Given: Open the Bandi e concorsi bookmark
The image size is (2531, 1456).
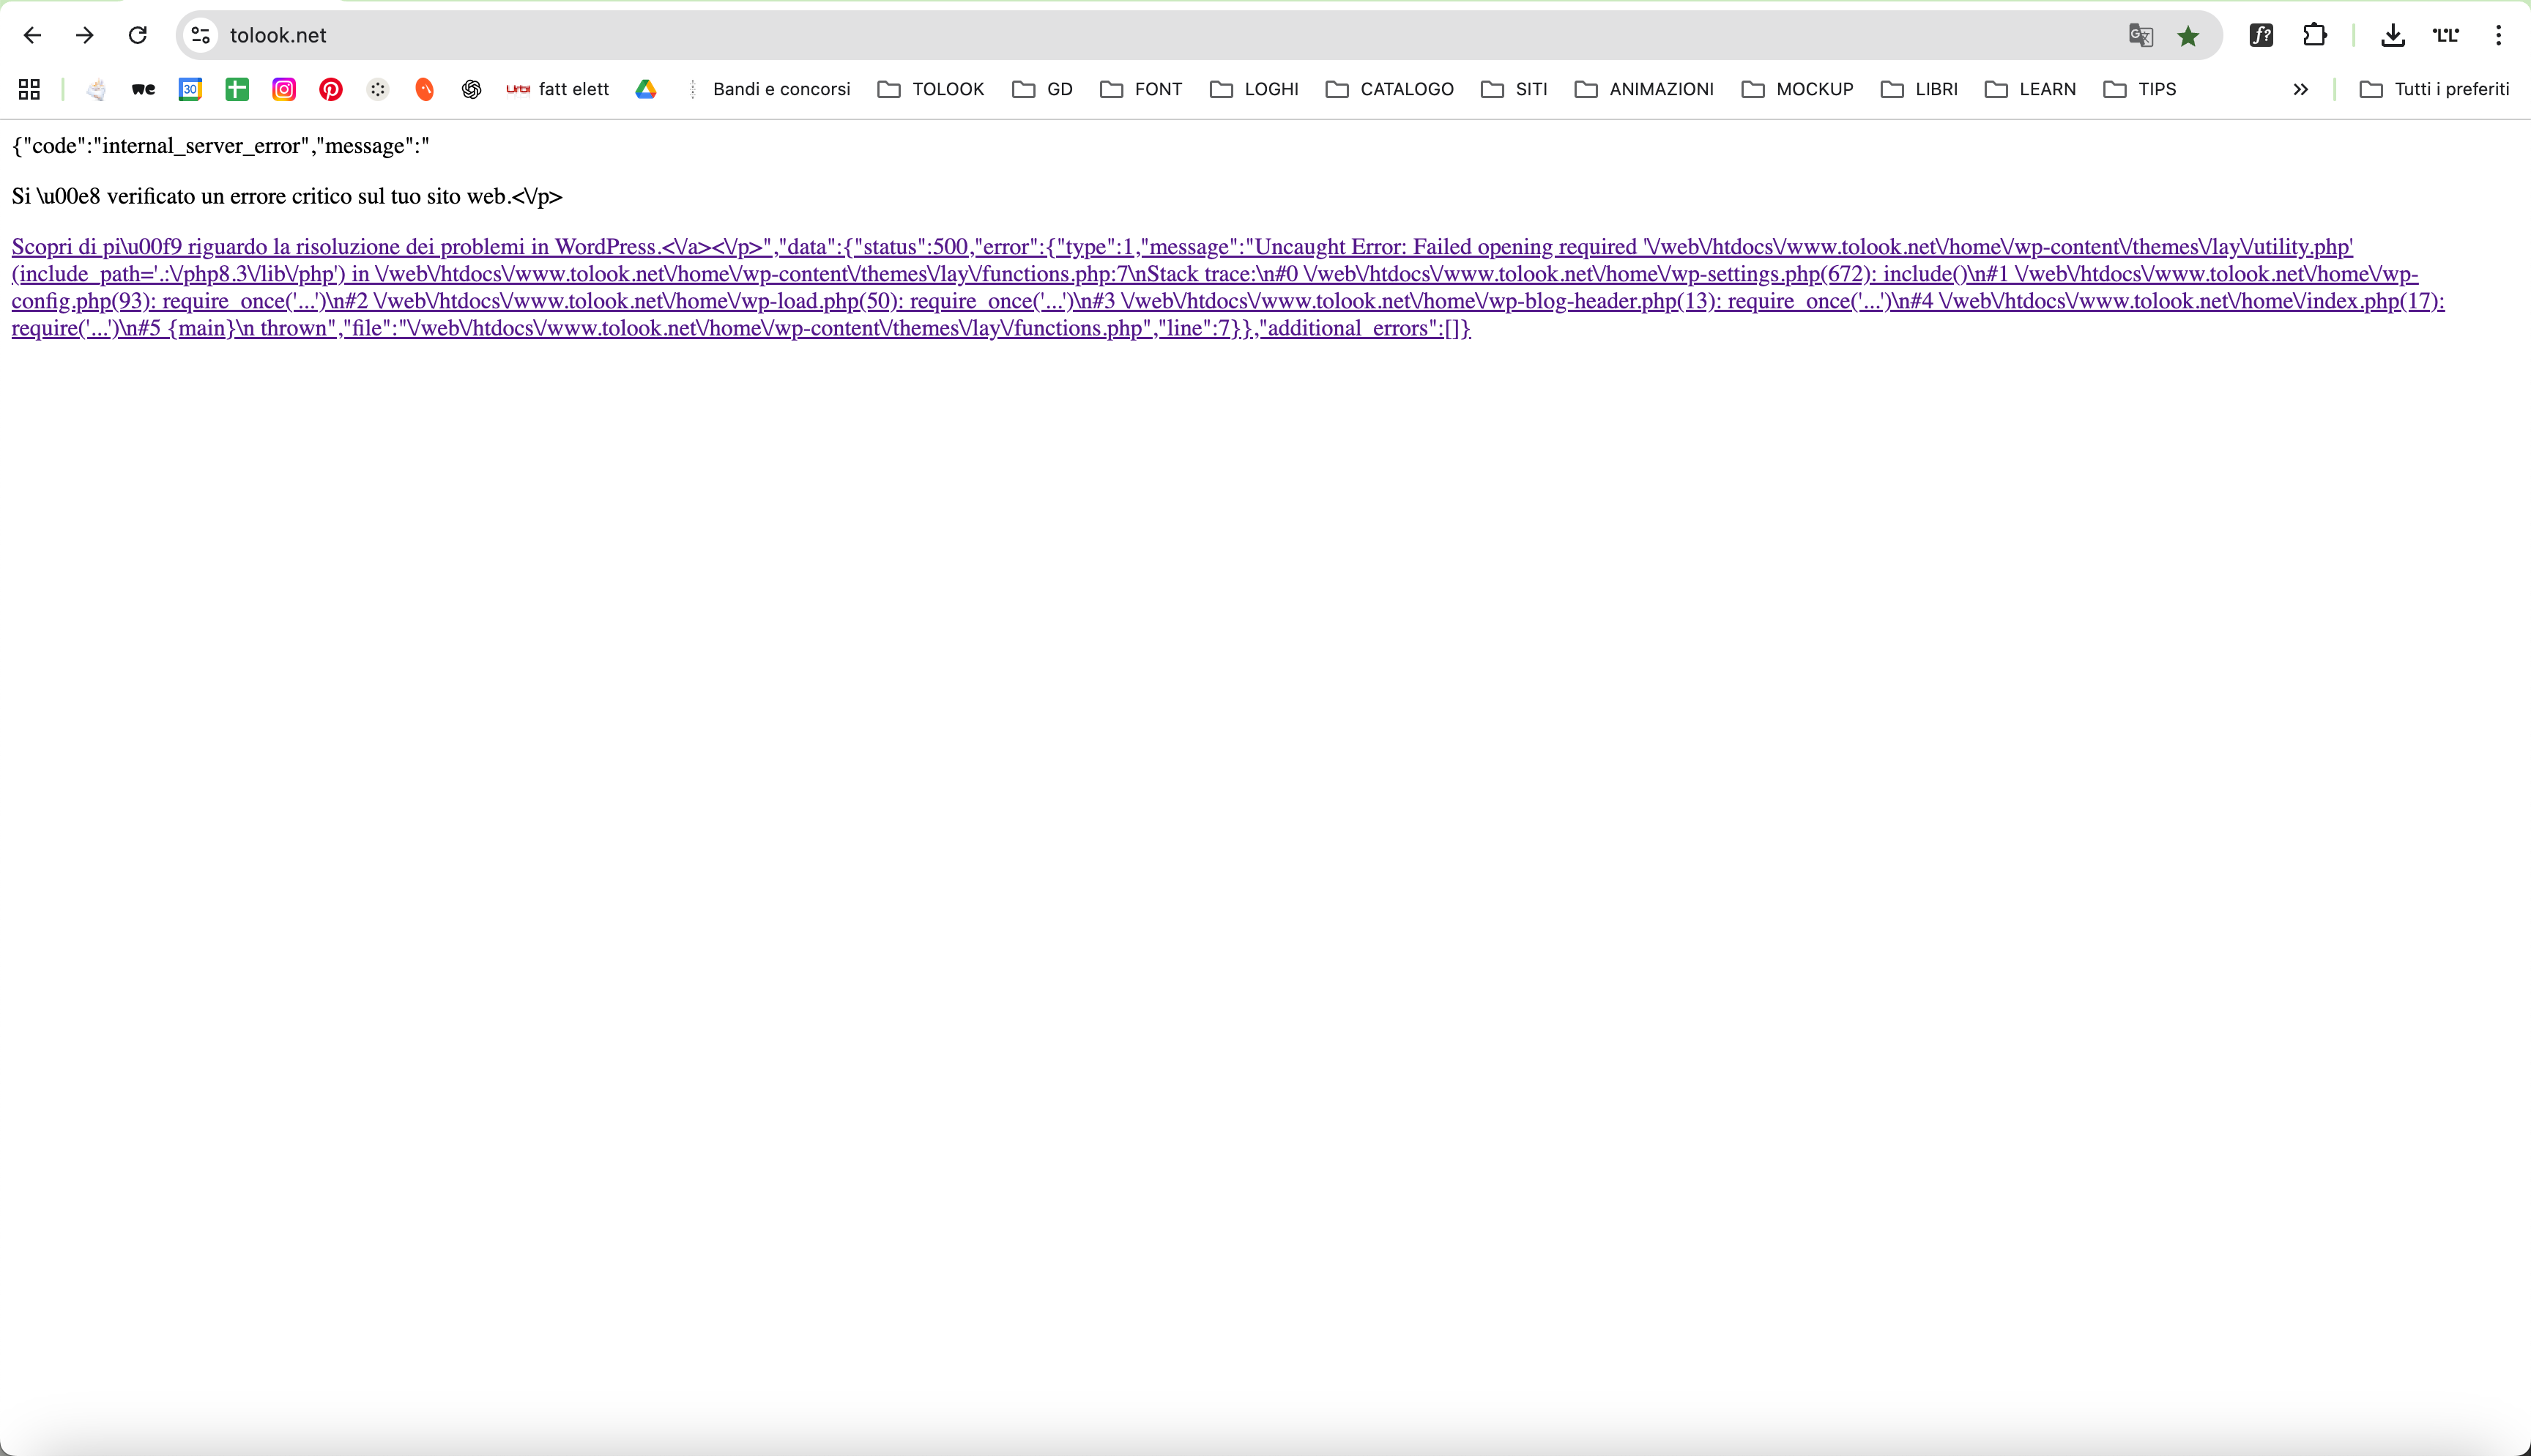Looking at the screenshot, I should 781,89.
